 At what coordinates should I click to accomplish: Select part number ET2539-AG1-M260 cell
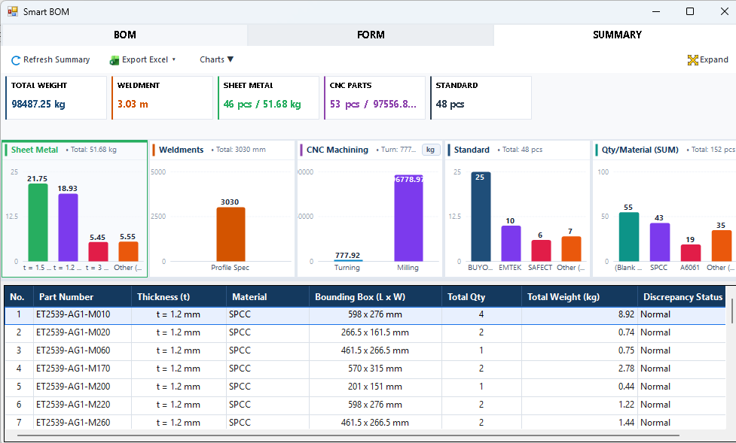(x=83, y=423)
